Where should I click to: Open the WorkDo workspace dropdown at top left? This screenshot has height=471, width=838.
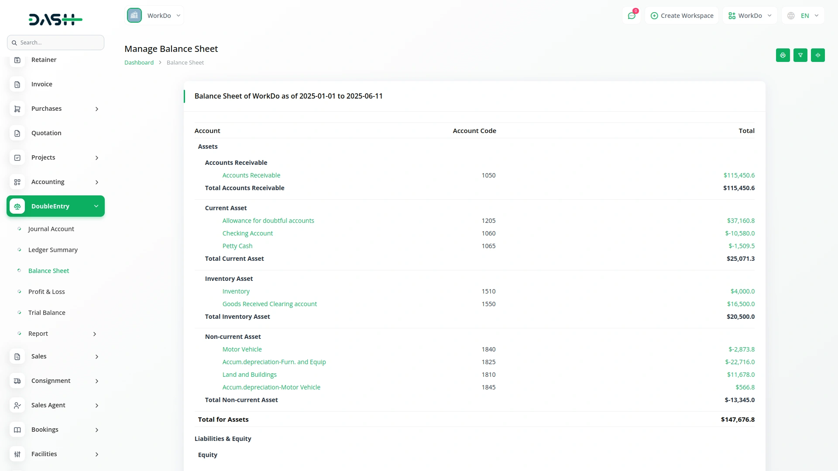155,16
